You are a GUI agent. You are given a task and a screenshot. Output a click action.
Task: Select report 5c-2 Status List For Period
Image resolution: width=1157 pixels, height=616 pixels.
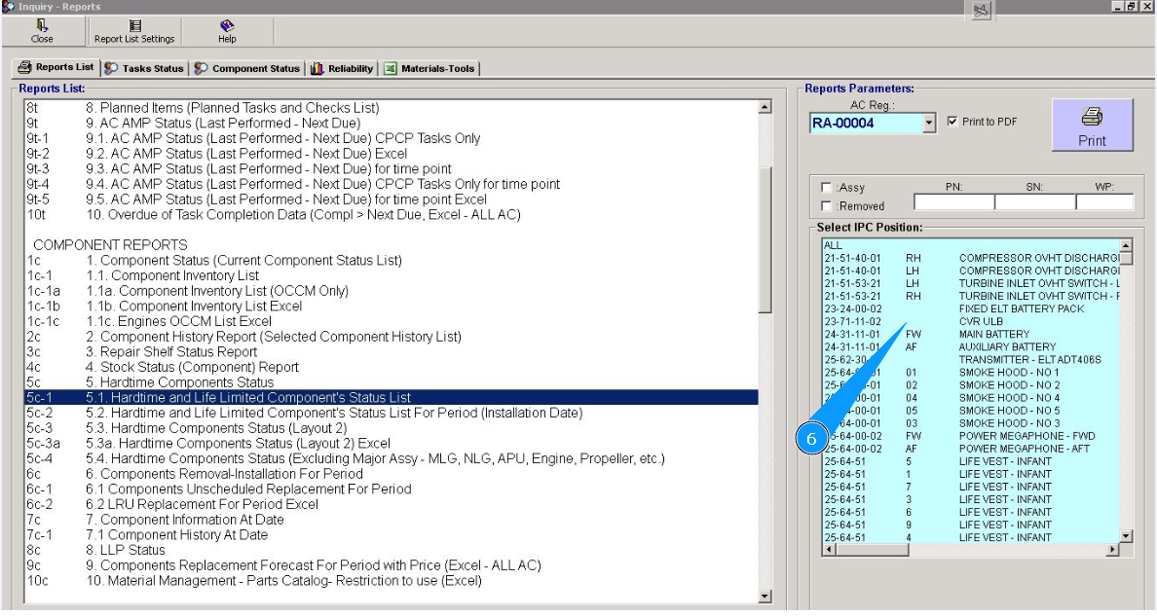pyautogui.click(x=392, y=414)
